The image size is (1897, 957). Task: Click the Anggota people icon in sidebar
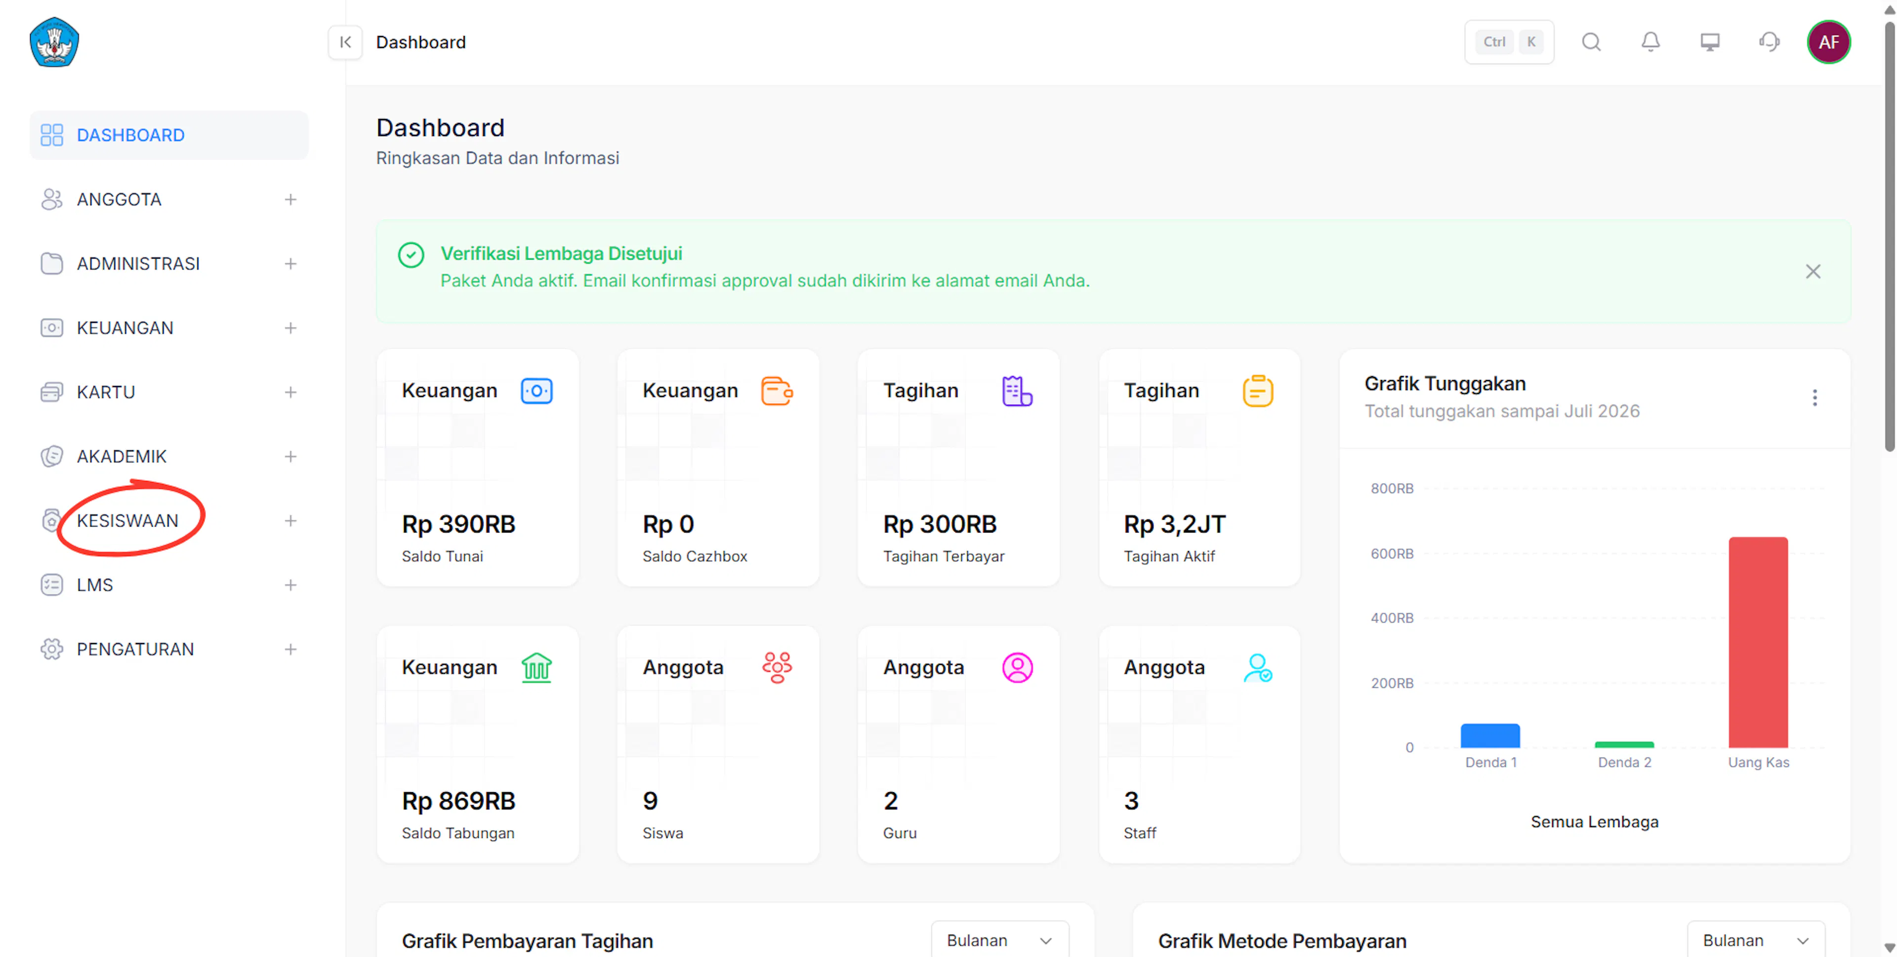coord(51,199)
